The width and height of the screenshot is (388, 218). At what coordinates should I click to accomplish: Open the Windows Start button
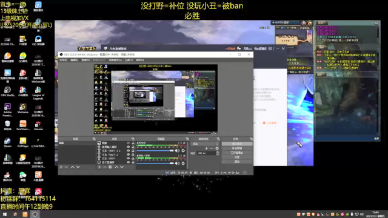coord(4,214)
